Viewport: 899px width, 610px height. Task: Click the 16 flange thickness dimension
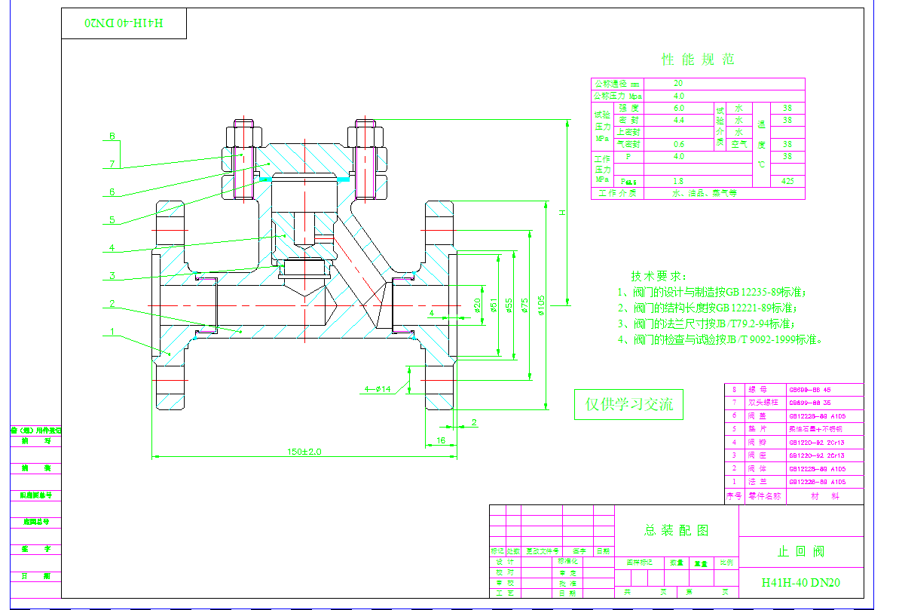click(x=440, y=440)
